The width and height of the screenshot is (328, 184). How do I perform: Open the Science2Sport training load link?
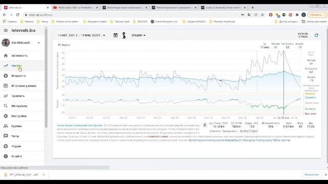tap(214, 140)
